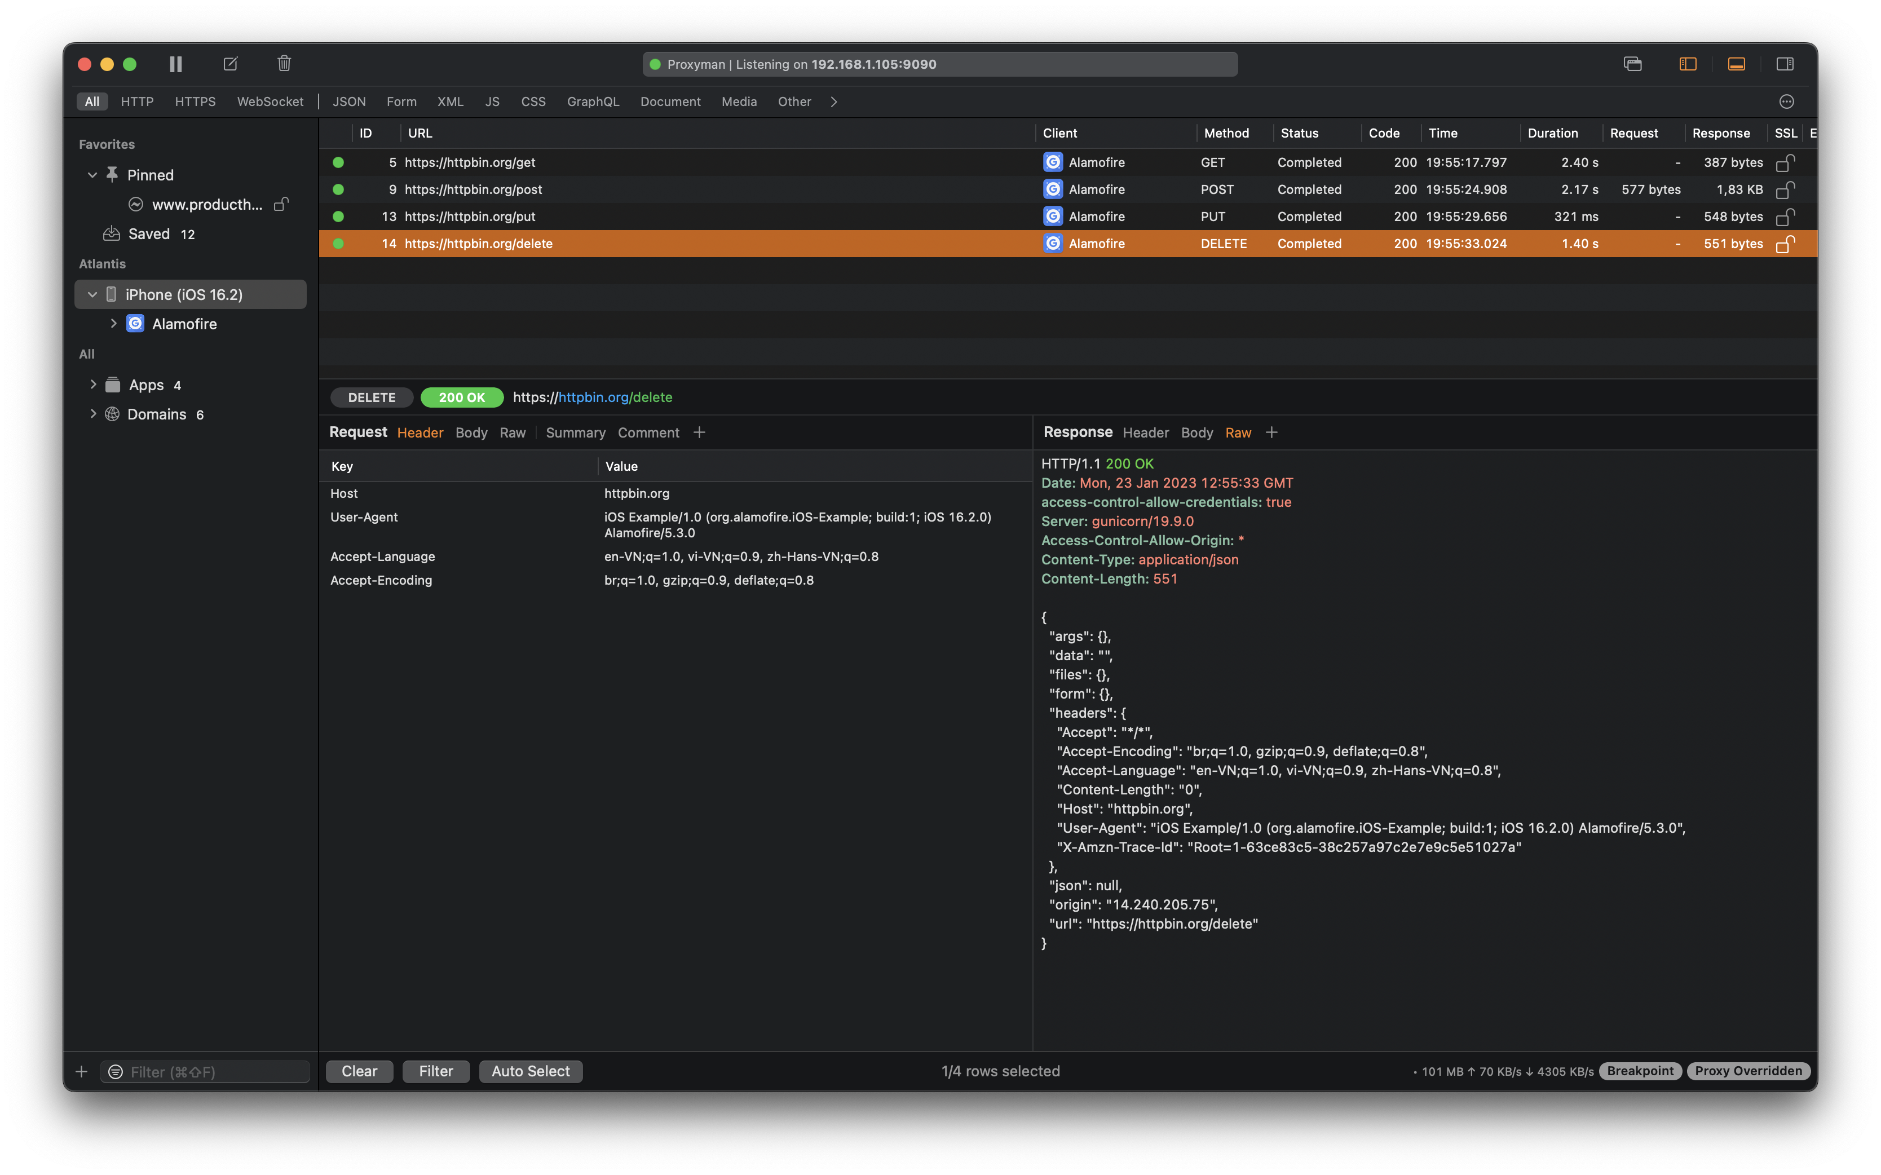Click the SSL lock icon on the delete request

pos(1786,243)
